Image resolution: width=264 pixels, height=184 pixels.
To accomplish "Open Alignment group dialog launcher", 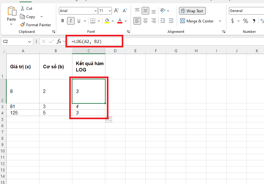I will pyautogui.click(x=224, y=32).
